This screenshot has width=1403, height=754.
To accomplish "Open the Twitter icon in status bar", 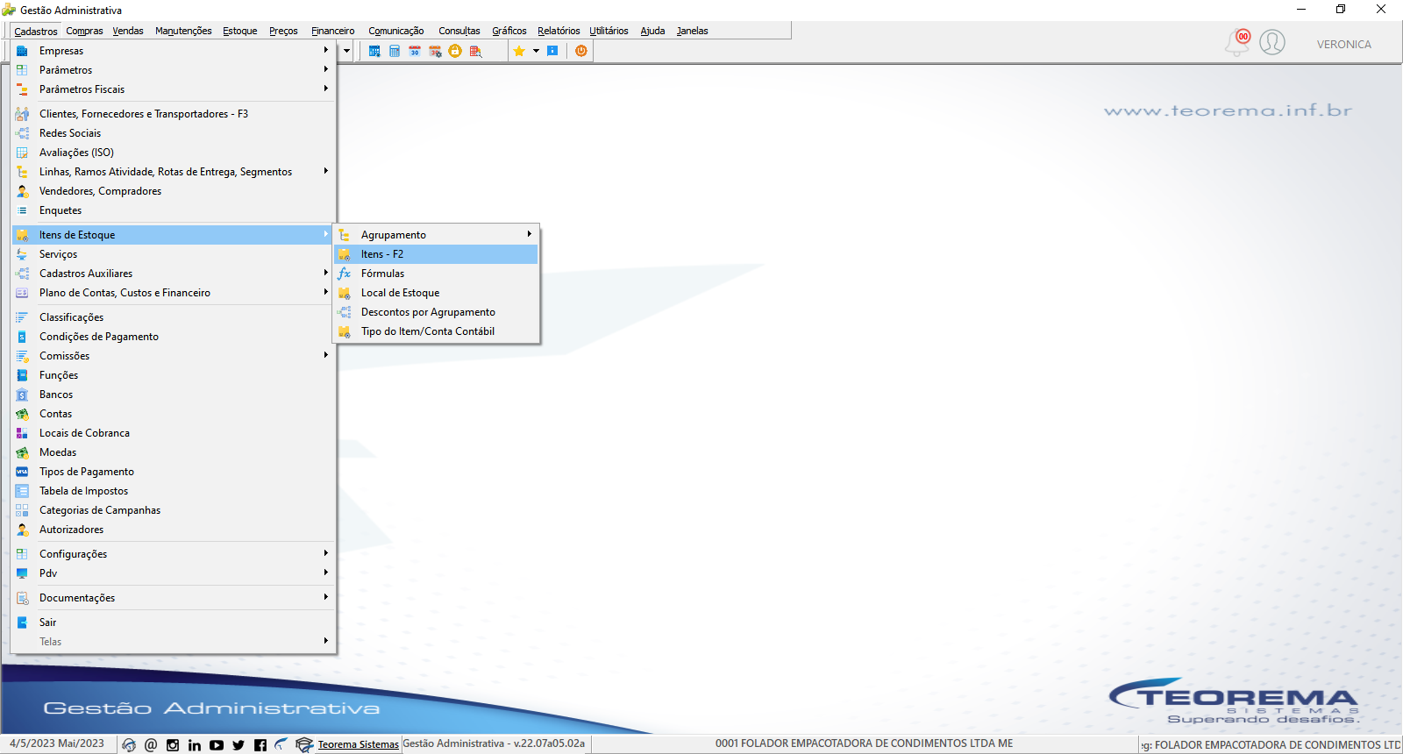I will pos(239,744).
